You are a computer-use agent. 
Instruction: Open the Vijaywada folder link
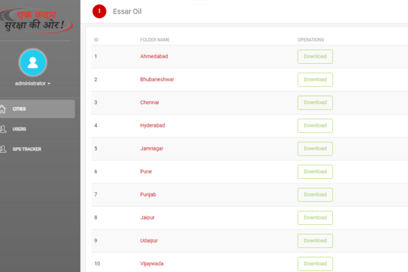pos(152,264)
